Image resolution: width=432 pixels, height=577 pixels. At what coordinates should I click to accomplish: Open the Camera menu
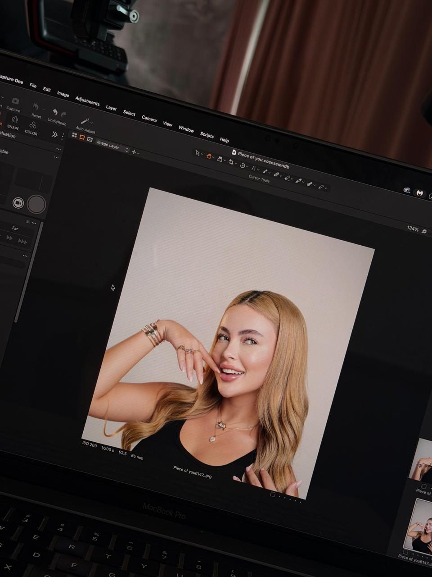click(149, 119)
